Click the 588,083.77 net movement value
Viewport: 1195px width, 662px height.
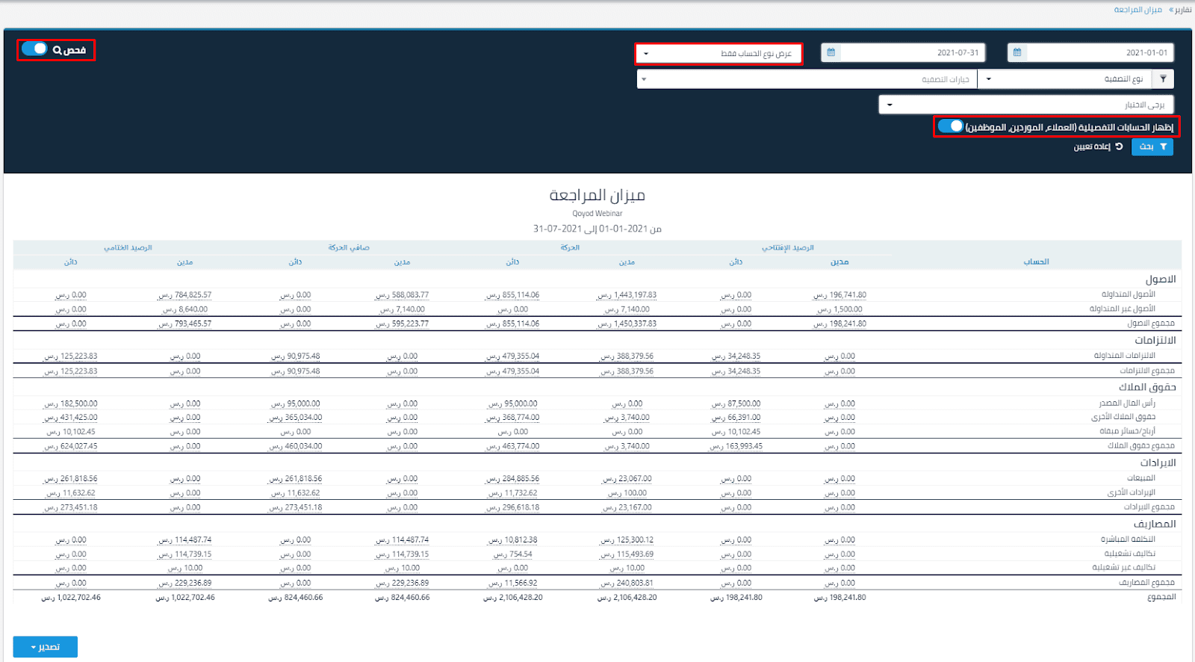pos(402,295)
